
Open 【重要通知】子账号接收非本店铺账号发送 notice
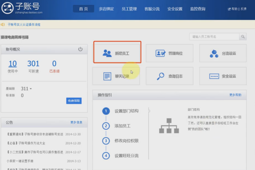(x=35, y=134)
